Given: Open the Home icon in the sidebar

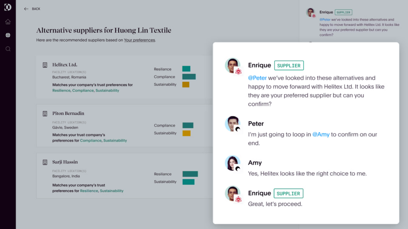Looking at the screenshot, I should pos(8,22).
